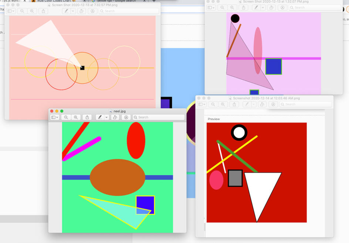The image size is (349, 243).
Task: Select the Highlight pen tool in neel.jpg
Action: [99, 117]
